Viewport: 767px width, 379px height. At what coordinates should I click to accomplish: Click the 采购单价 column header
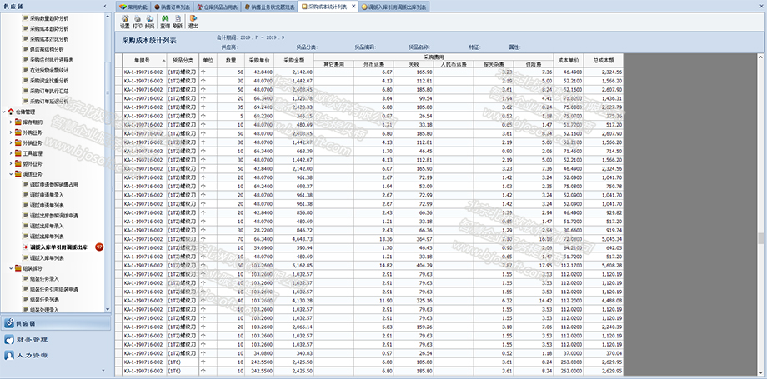pyautogui.click(x=259, y=61)
